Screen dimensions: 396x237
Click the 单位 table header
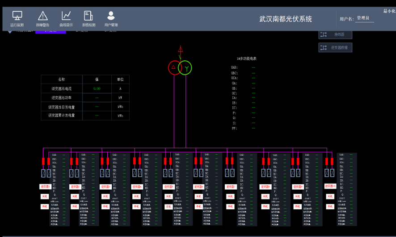pyautogui.click(x=121, y=79)
